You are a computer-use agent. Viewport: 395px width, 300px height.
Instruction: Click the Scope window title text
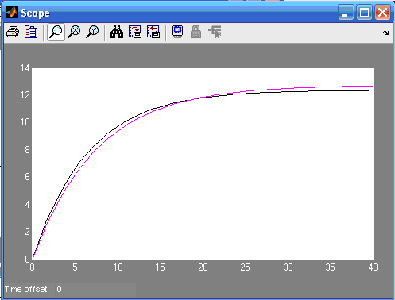35,13
